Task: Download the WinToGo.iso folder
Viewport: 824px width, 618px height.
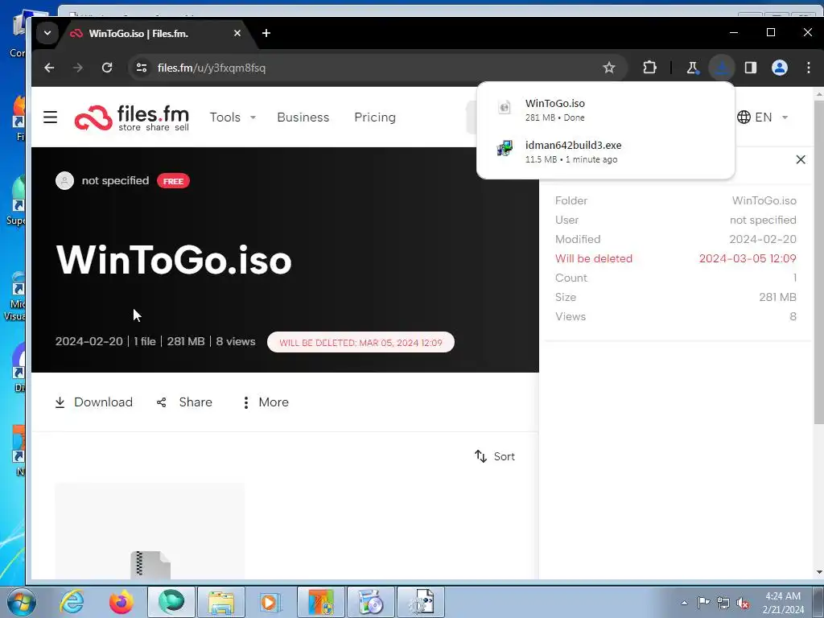Action: [x=93, y=402]
